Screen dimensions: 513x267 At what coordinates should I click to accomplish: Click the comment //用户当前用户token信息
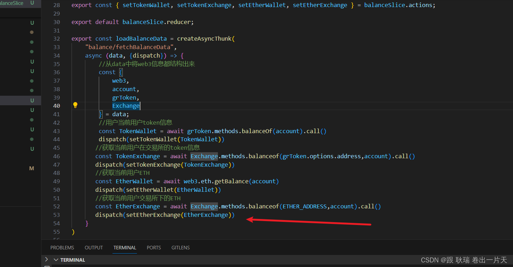tap(136, 123)
